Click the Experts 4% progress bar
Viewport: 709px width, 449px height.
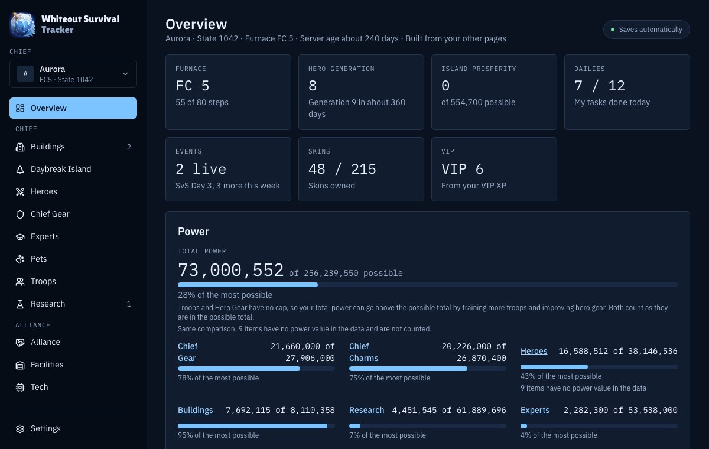click(x=599, y=426)
